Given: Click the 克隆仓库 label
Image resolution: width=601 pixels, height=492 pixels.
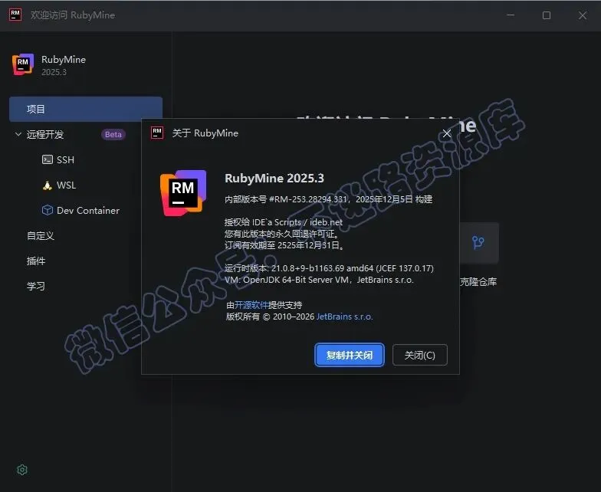Looking at the screenshot, I should tap(478, 282).
